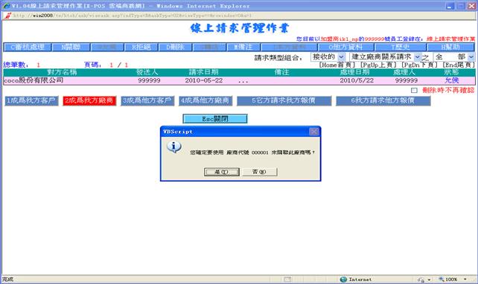Click the 6我方請求他方報價 button
The height and width of the screenshot is (284, 478).
point(383,101)
